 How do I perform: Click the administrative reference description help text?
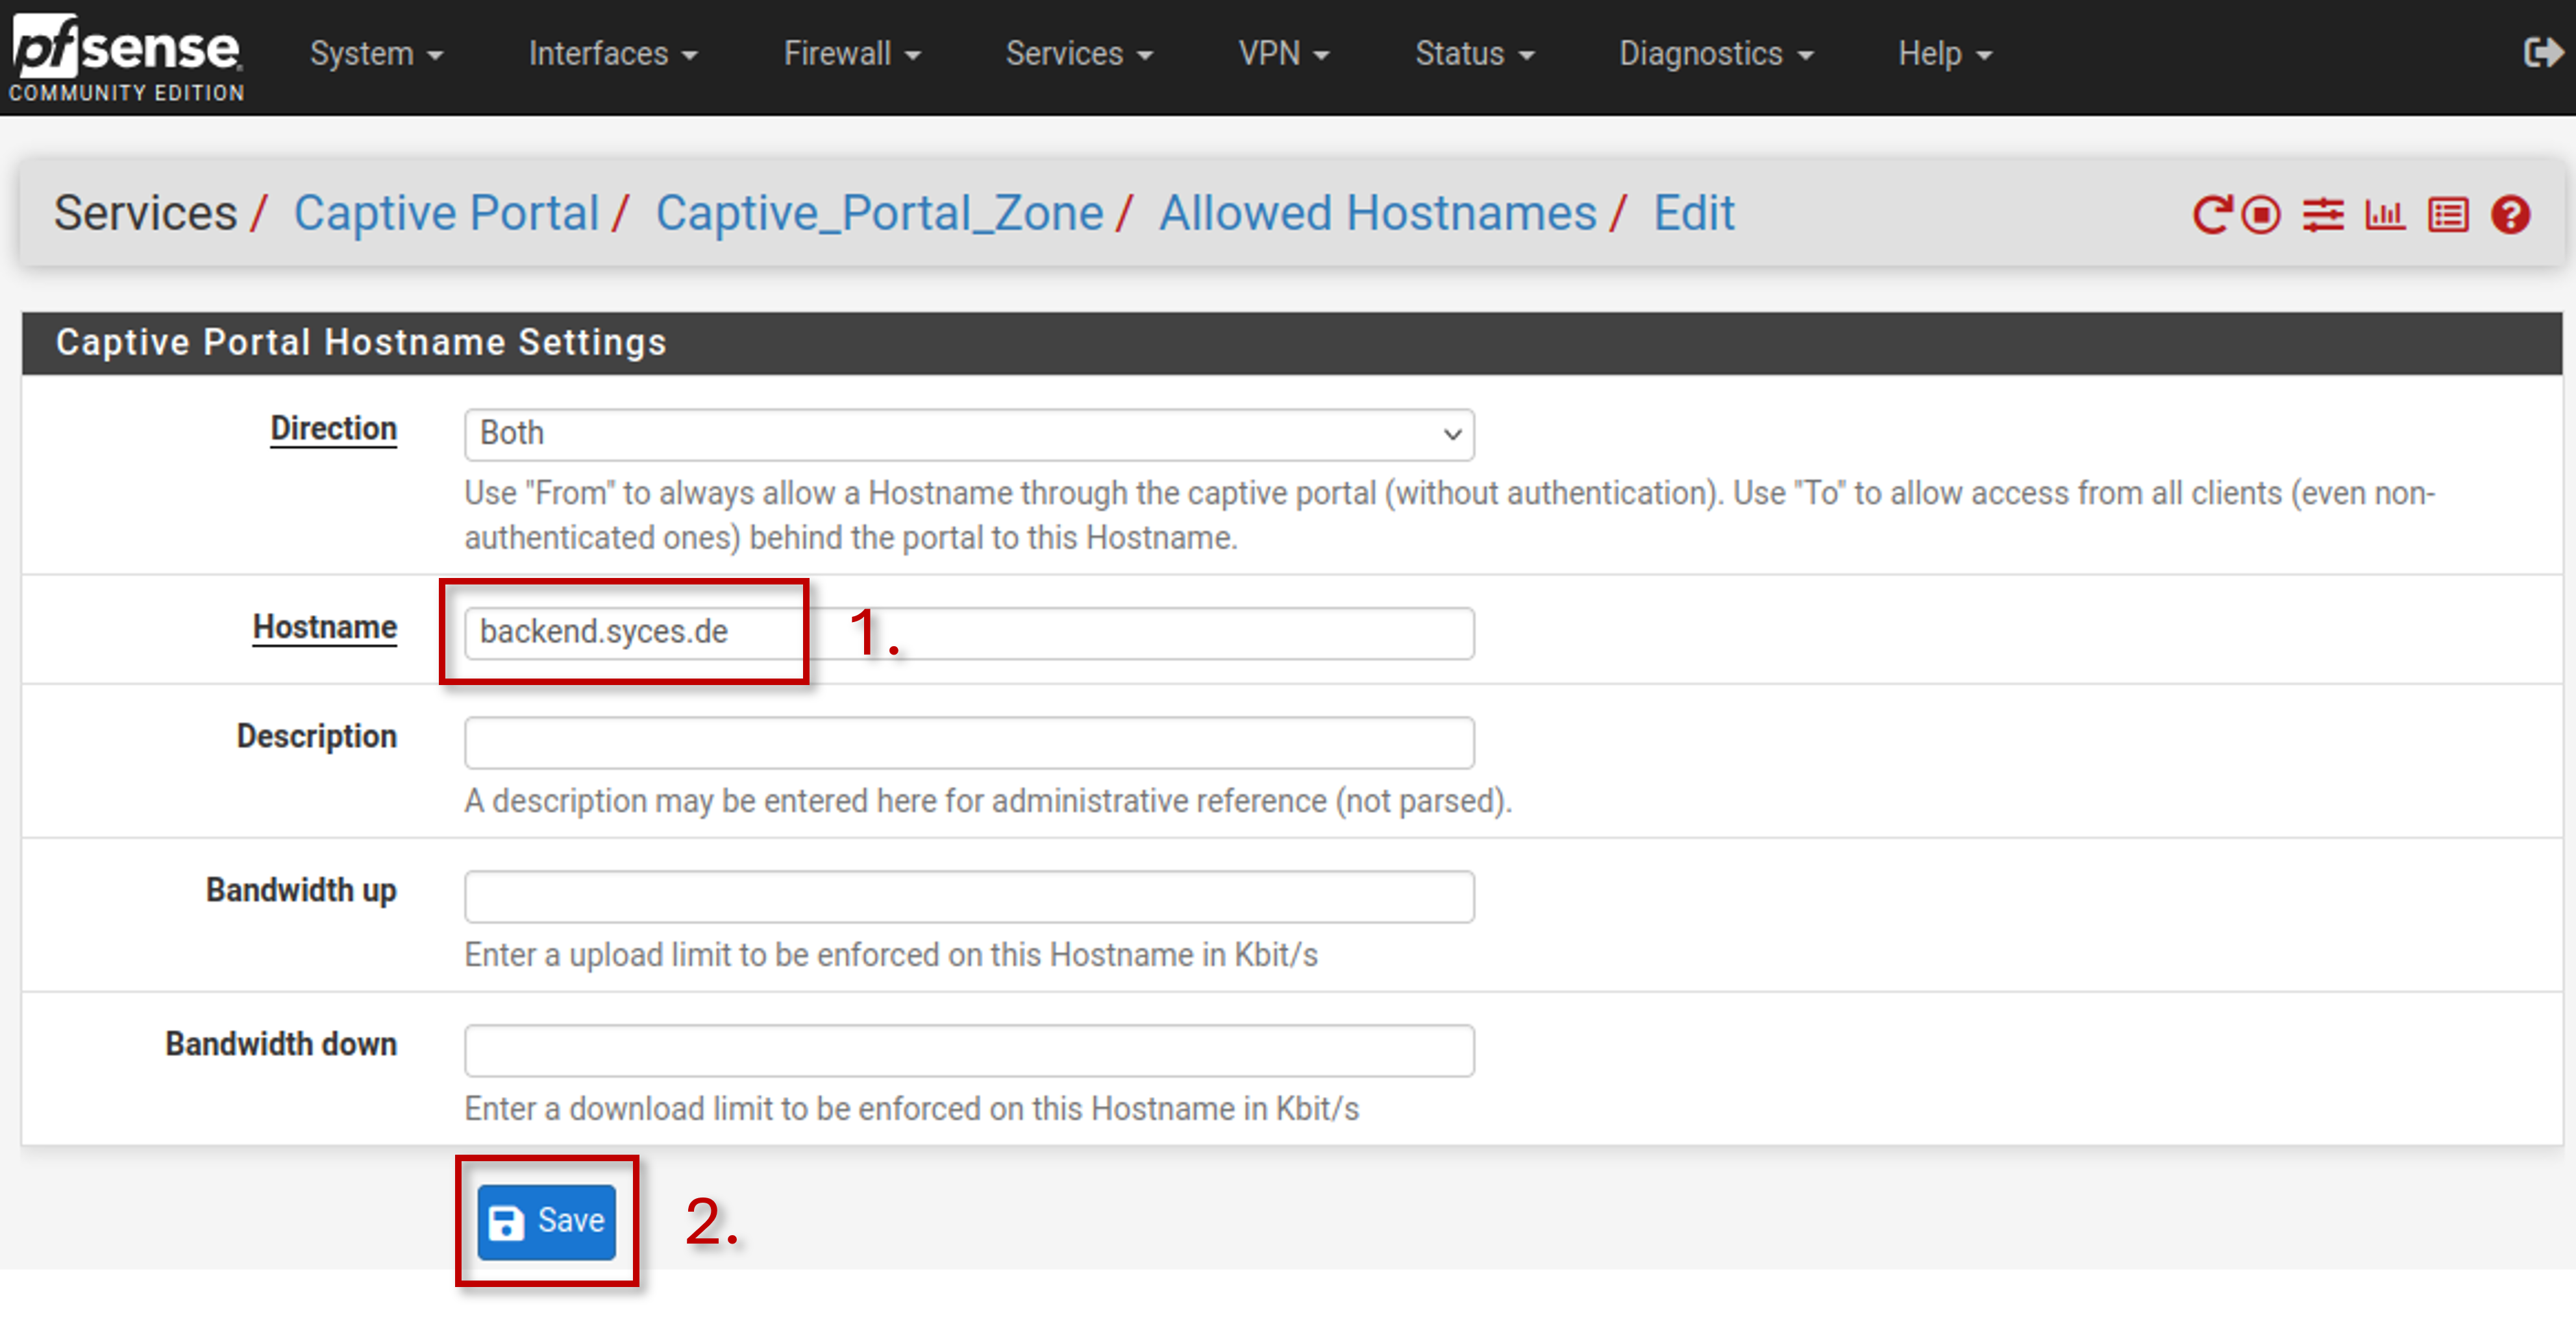987,800
